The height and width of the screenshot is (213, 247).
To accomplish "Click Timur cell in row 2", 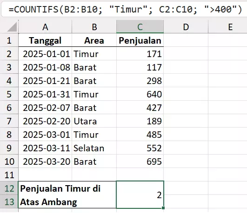I will (94, 54).
